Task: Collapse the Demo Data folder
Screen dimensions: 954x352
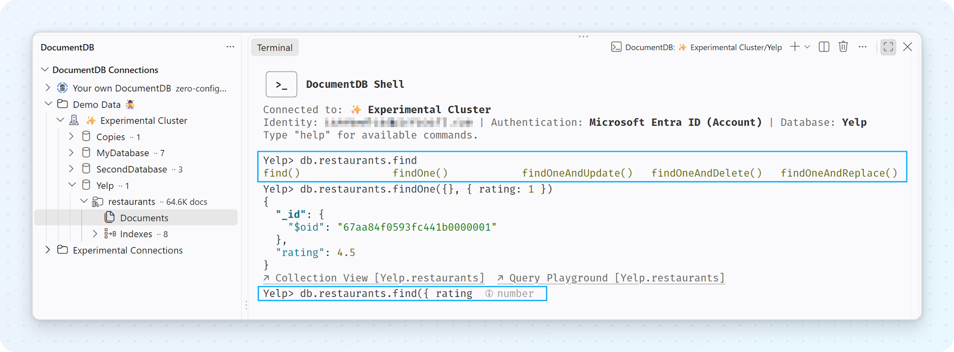Action: pos(48,104)
